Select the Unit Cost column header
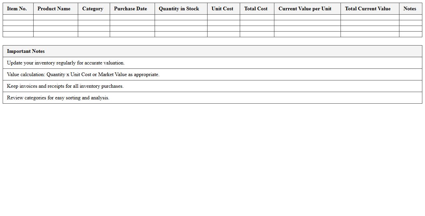Viewport: 425px width, 216px height. click(222, 9)
